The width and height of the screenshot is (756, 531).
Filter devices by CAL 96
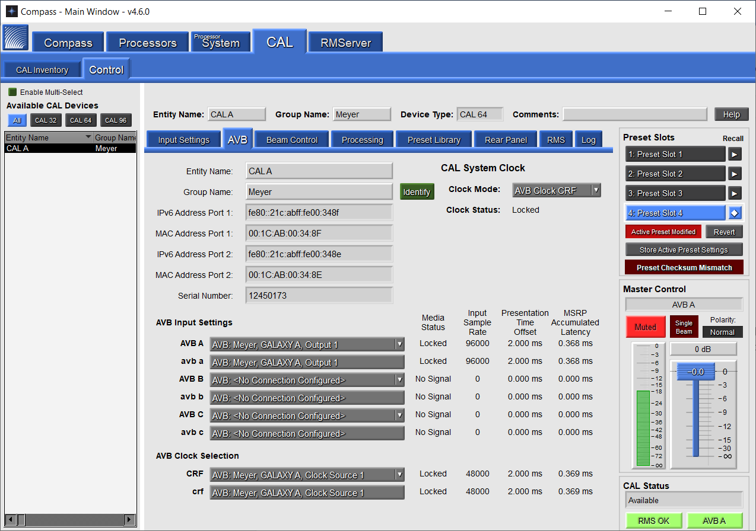pyautogui.click(x=116, y=120)
